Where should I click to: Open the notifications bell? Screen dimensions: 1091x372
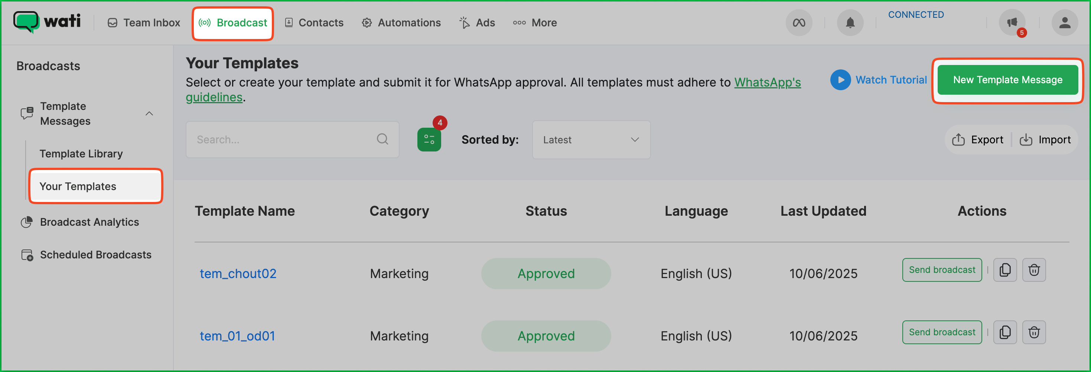coord(850,22)
